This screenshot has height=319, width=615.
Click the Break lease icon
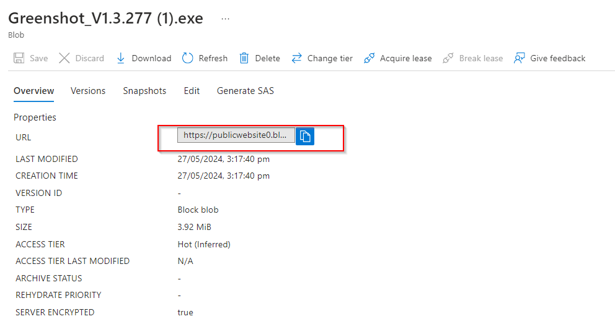(448, 58)
